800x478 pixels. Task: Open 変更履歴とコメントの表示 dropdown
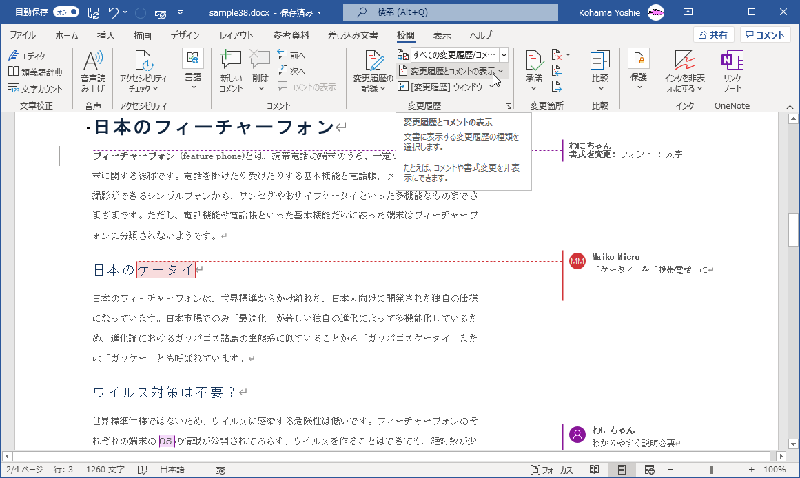448,70
